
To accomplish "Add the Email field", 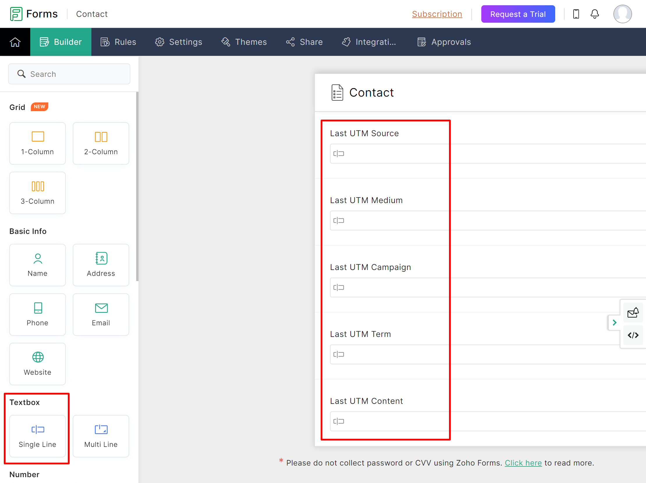I will tap(101, 315).
